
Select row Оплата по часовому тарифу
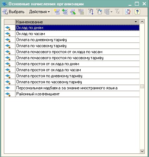tap(77, 46)
